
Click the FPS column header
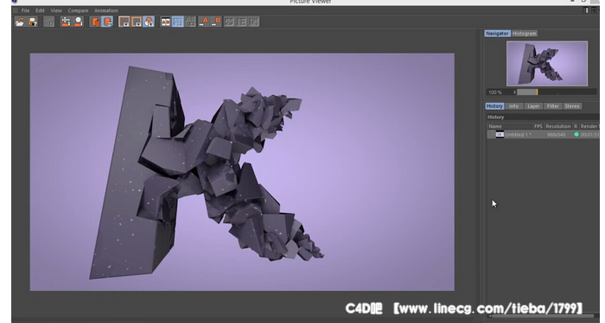pyautogui.click(x=538, y=126)
